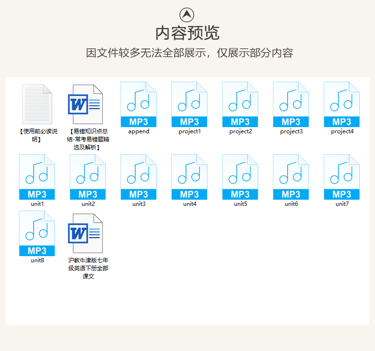Select the project2 MP3 file icon

click(240, 104)
